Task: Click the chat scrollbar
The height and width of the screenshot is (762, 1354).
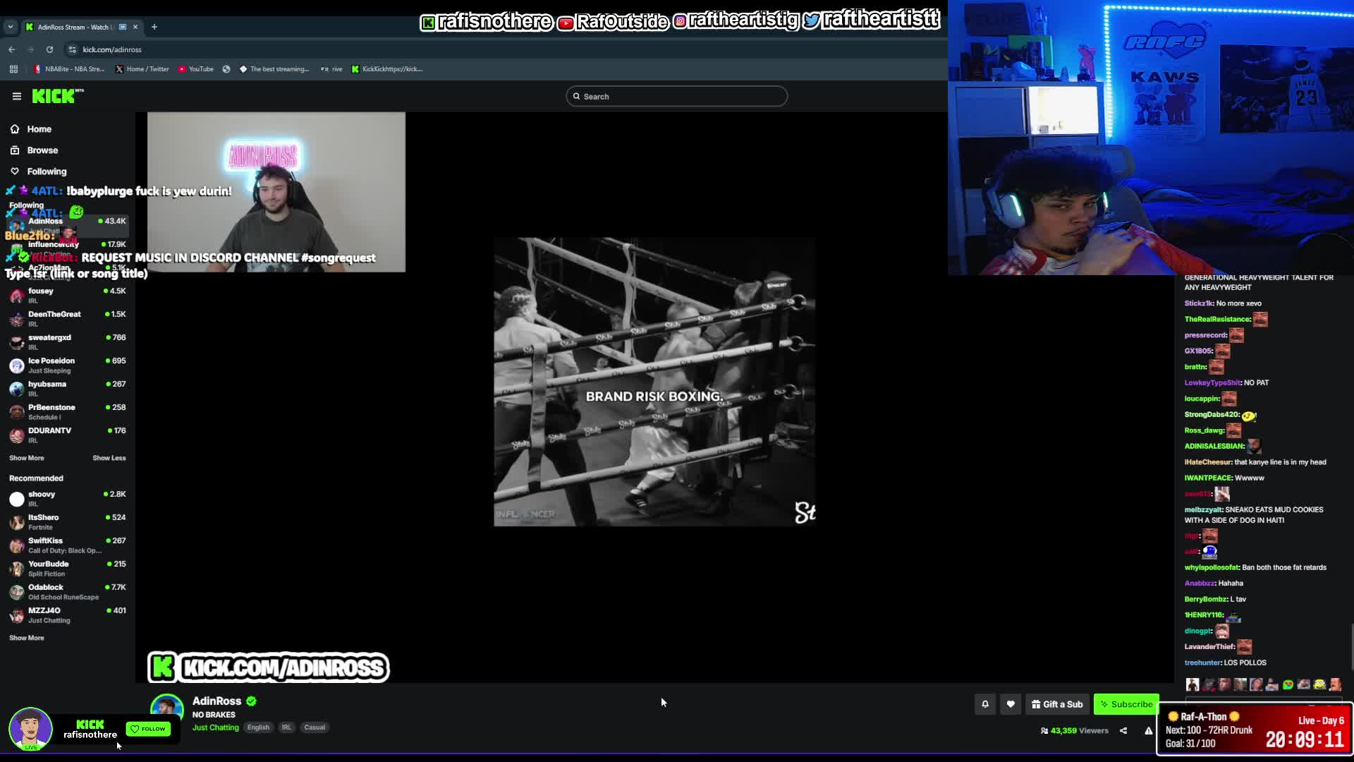Action: pyautogui.click(x=1351, y=648)
